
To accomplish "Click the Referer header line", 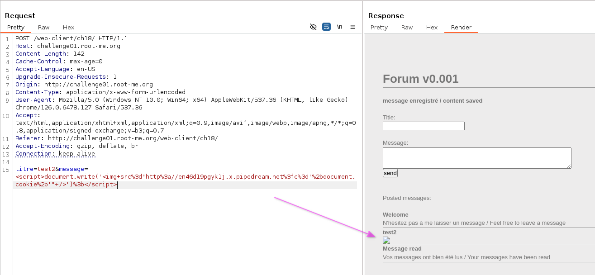I will 117,138.
